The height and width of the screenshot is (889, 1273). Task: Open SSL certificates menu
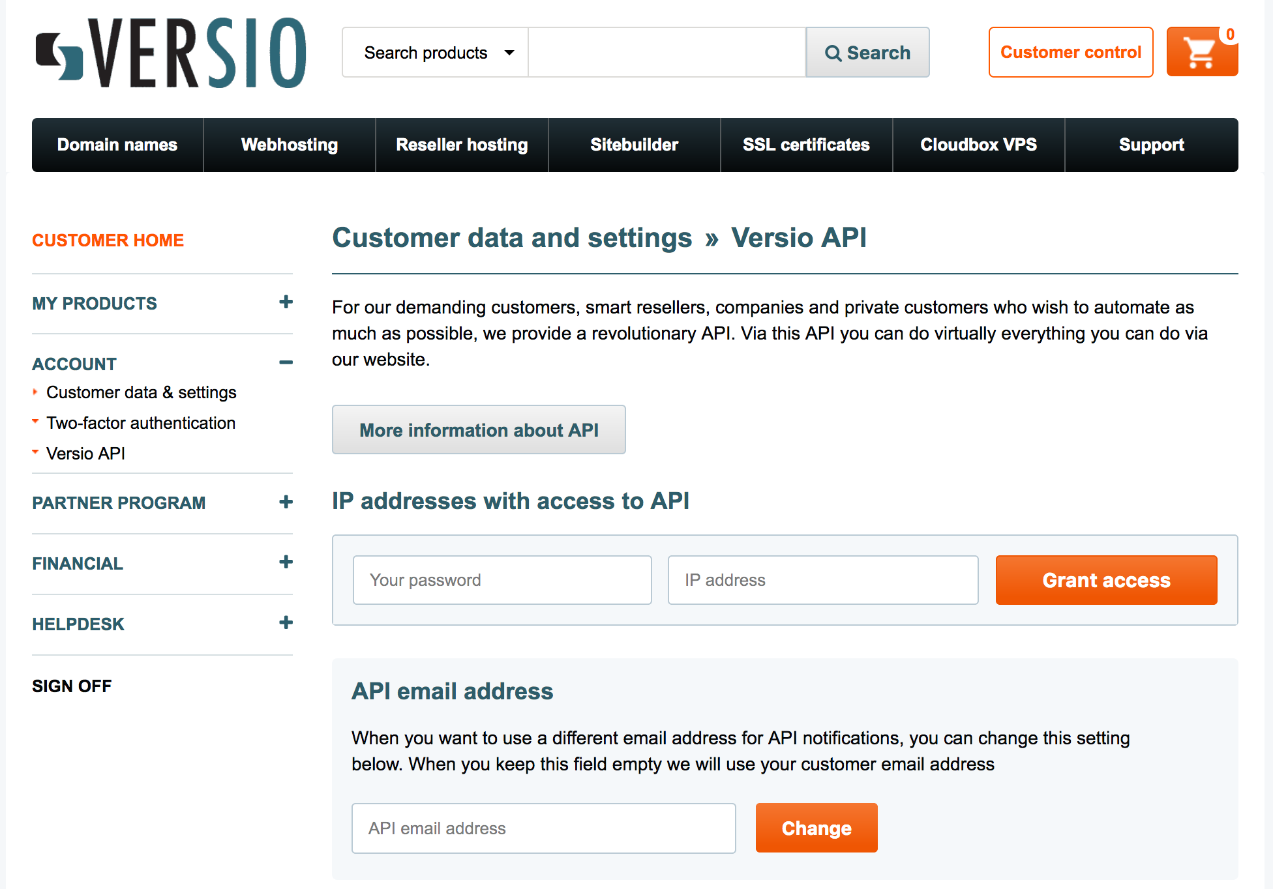(806, 145)
